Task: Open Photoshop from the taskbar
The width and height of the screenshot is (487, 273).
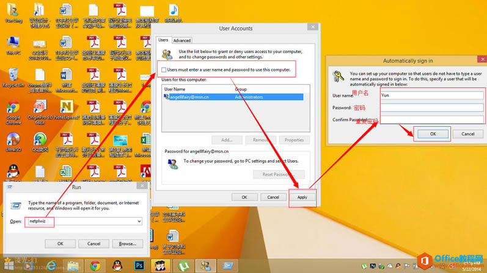Action: [x=139, y=266]
